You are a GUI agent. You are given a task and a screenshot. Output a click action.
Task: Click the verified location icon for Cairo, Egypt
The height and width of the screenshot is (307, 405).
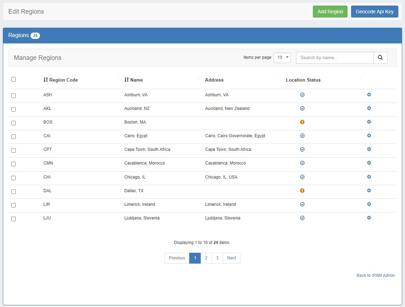[x=302, y=136]
